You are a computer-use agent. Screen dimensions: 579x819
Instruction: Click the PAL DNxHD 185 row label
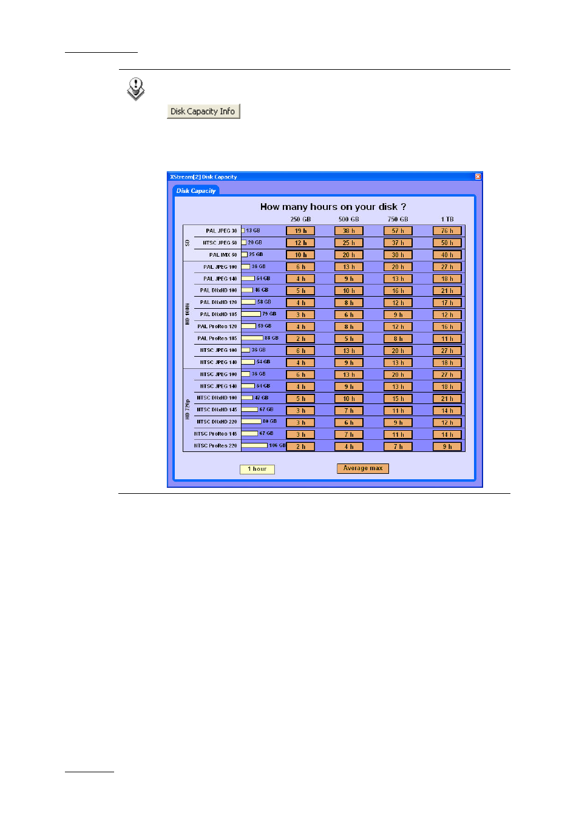point(219,314)
